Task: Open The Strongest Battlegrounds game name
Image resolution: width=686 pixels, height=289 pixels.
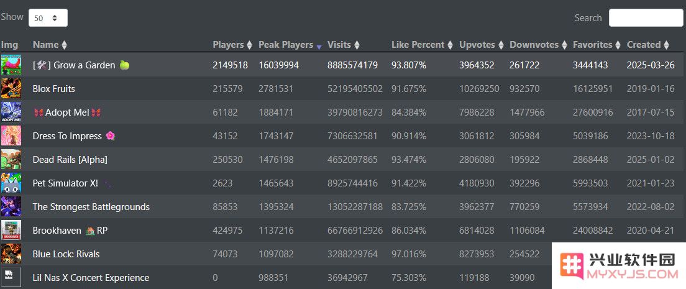Action: click(x=91, y=207)
